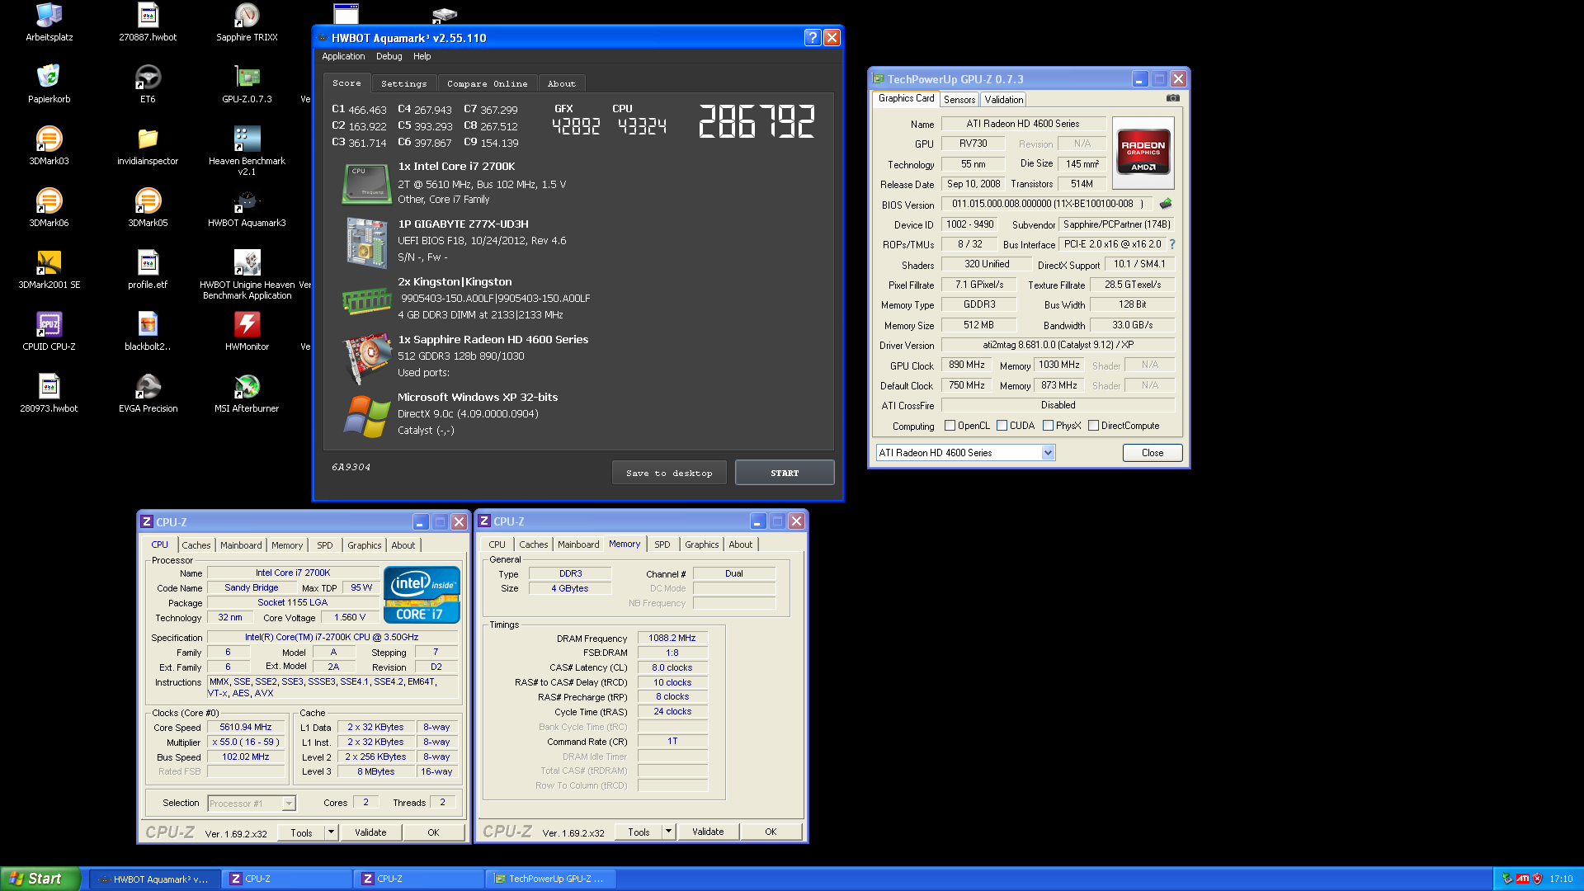
Task: Open CPUID CPU-Z desktop shortcut
Action: 49,331
